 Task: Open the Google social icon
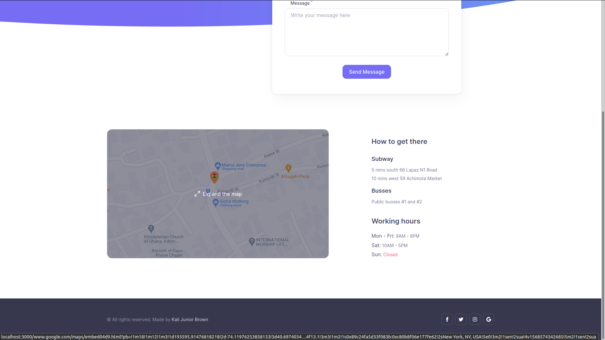(488, 319)
